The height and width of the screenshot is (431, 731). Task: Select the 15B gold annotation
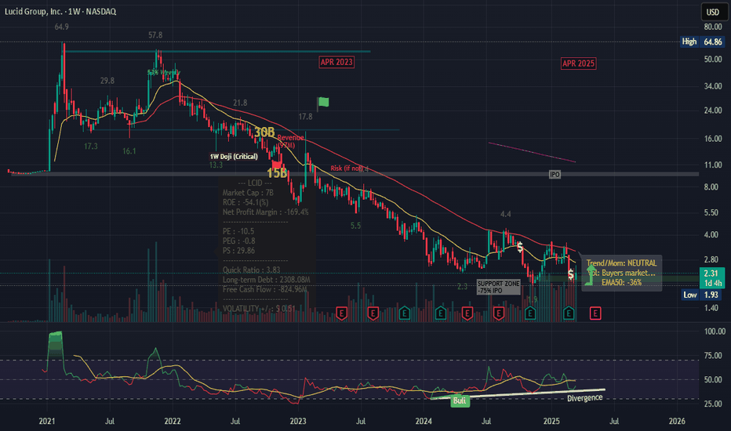point(277,173)
